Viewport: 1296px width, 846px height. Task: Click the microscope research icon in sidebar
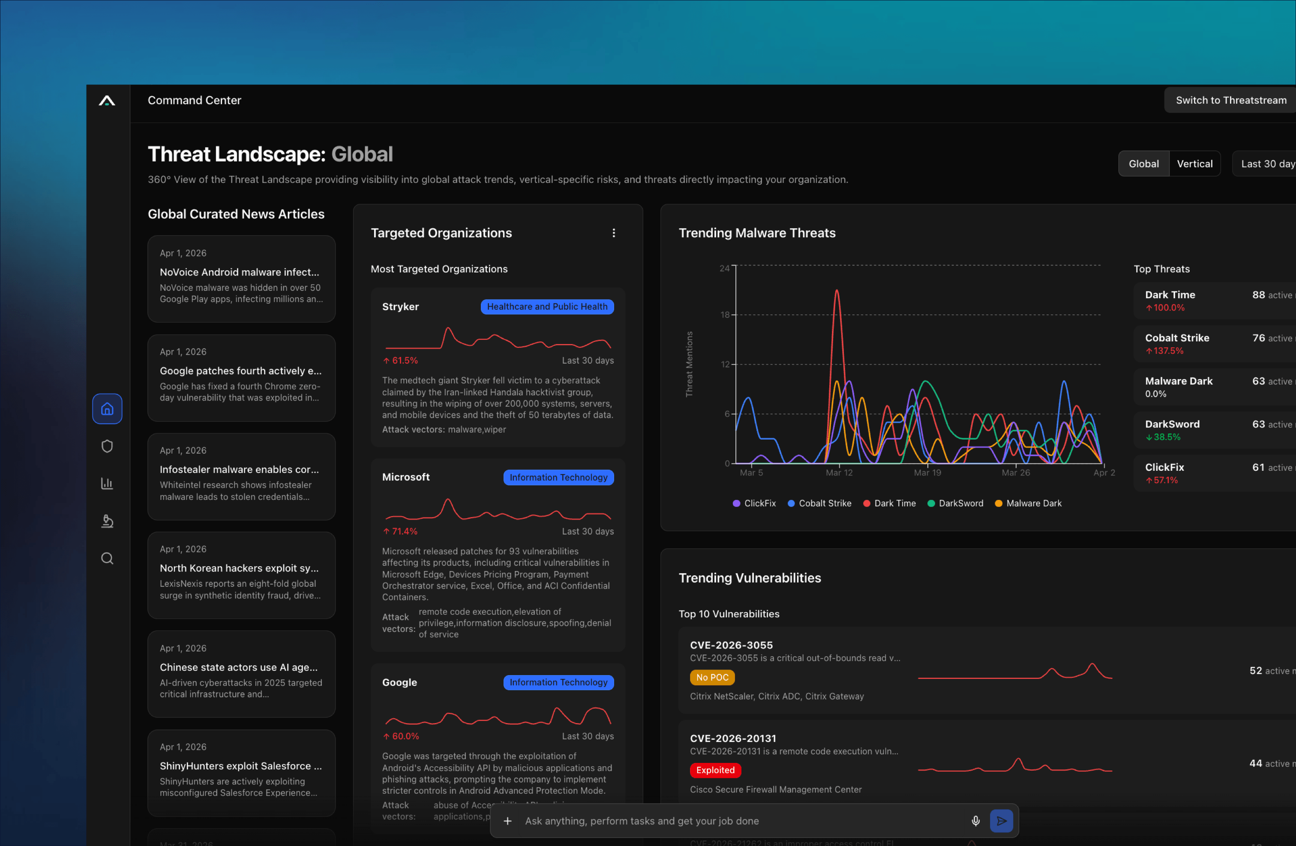pyautogui.click(x=107, y=521)
